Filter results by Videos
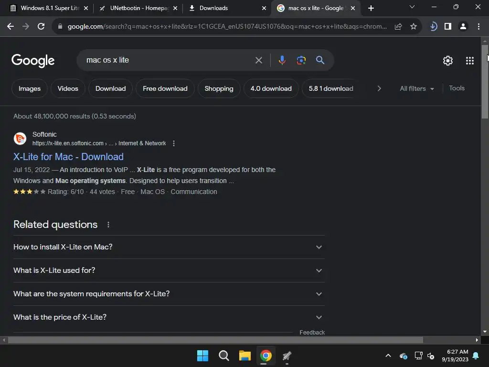 click(68, 88)
